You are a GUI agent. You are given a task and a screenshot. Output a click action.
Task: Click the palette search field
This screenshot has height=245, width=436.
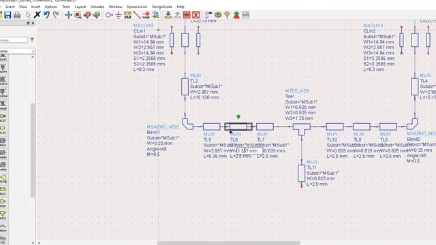click(14, 40)
